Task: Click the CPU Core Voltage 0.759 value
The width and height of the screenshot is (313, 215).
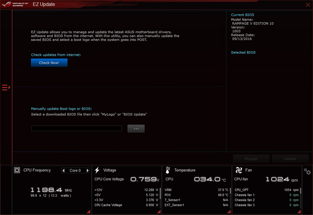Action: pos(145,179)
